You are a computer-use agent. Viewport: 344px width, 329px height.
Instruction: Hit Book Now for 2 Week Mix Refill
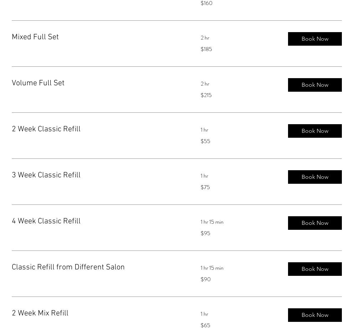coord(314,315)
